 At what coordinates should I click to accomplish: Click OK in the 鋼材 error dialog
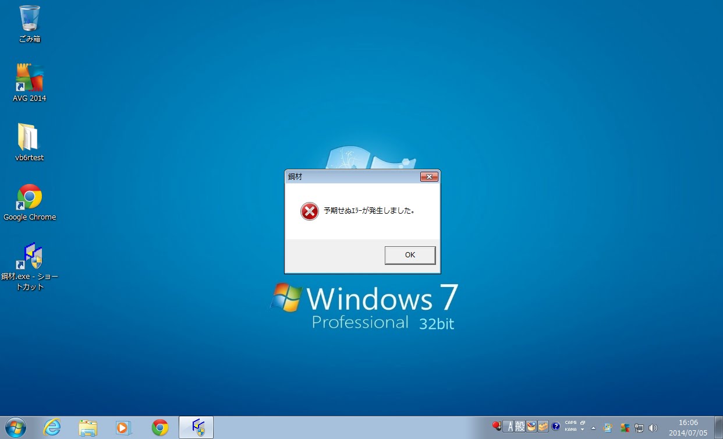click(x=410, y=255)
